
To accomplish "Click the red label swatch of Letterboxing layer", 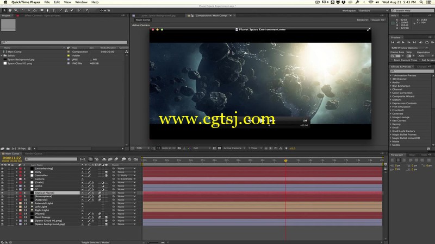I will pyautogui.click(x=20, y=169).
